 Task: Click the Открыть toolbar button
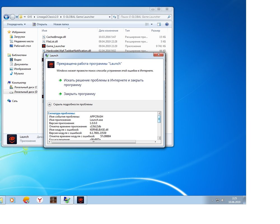(x=40, y=24)
